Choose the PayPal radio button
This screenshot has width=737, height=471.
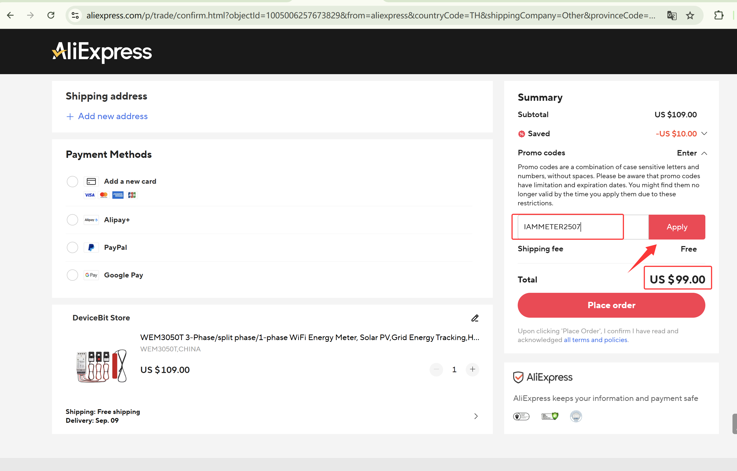73,248
